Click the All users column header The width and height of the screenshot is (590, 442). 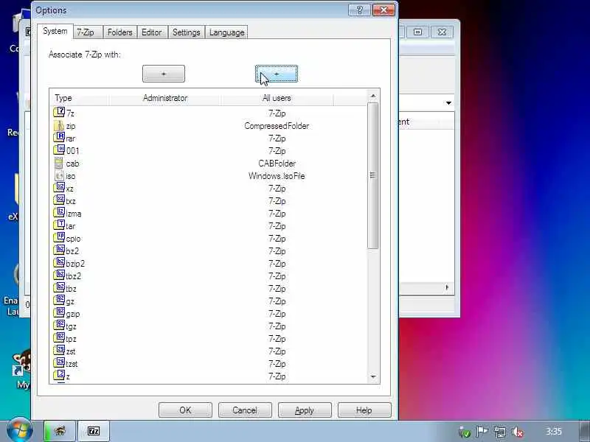click(x=277, y=98)
